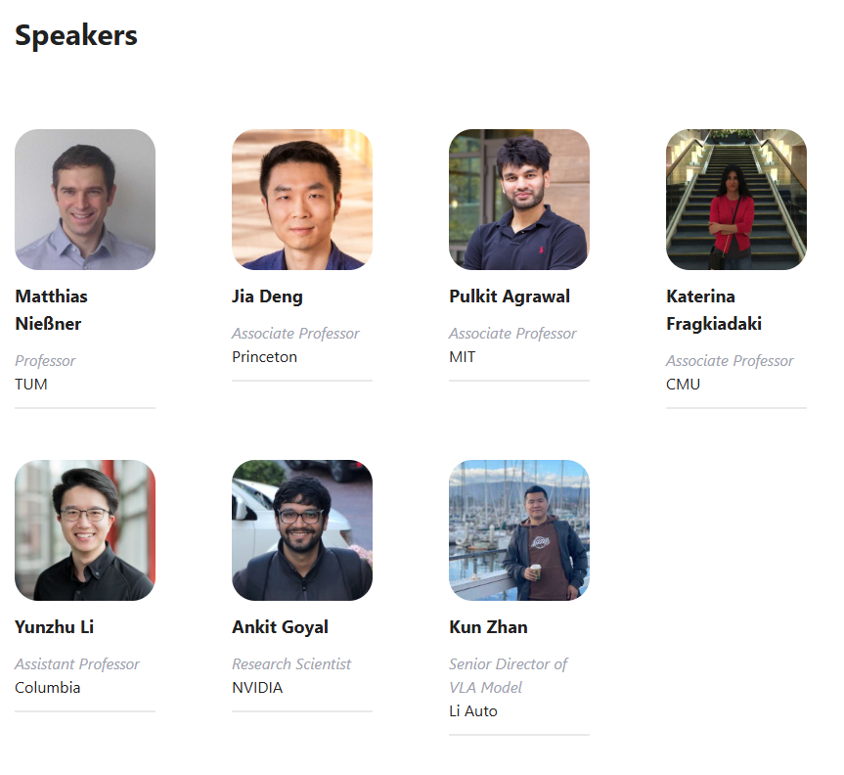Select the photo above the name Pulkit Agrawal
844x775 pixels.
519,200
